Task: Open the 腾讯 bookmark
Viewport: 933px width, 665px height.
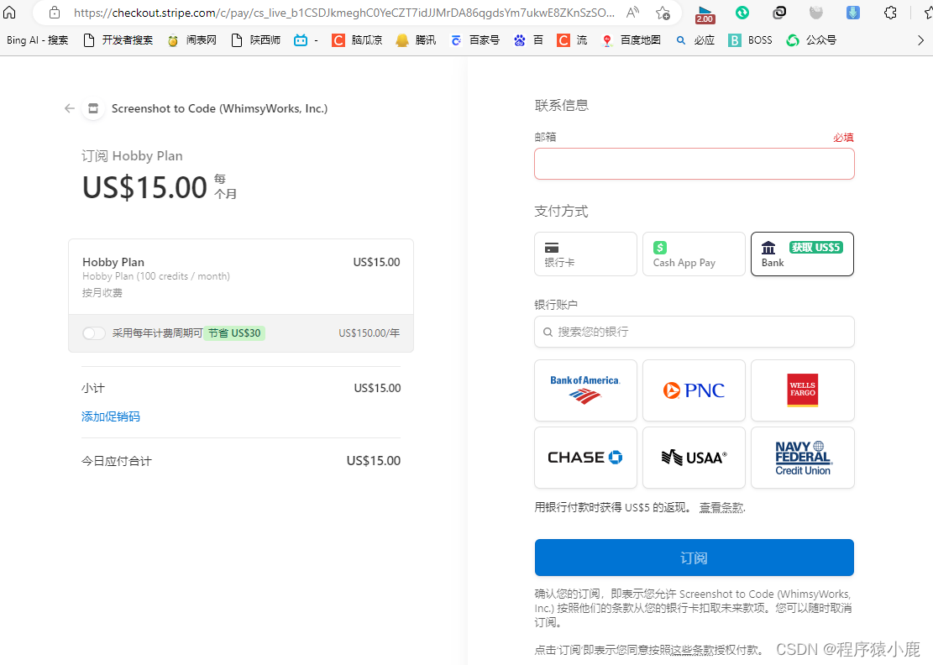Action: pyautogui.click(x=416, y=39)
